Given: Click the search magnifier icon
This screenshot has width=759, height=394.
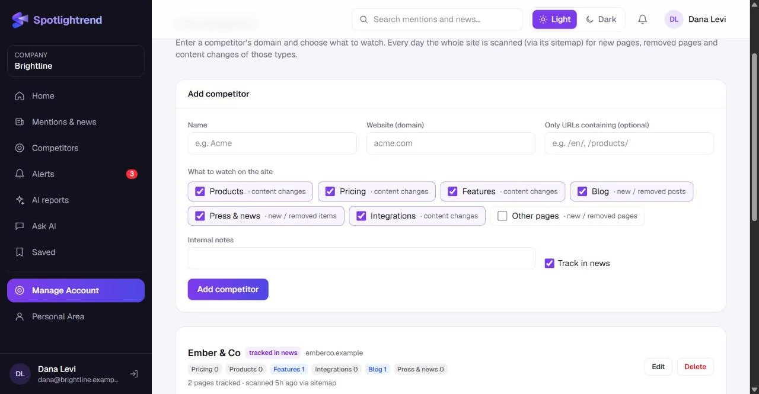Looking at the screenshot, I should (364, 20).
